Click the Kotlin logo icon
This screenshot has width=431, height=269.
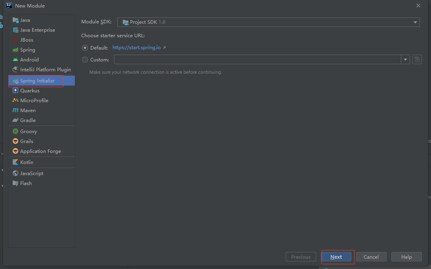[15, 162]
